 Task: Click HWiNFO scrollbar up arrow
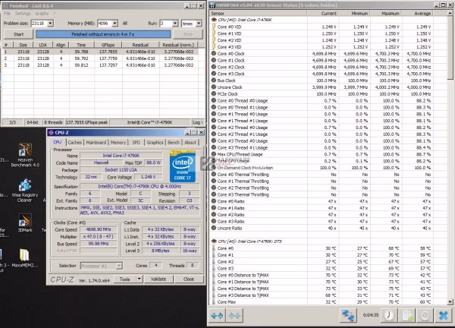[x=450, y=14]
